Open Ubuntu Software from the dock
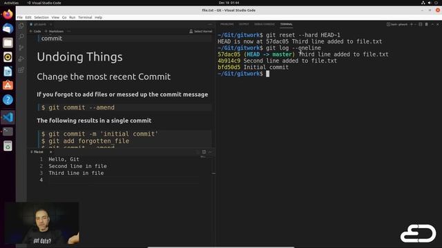The image size is (442, 248). [x=8, y=85]
